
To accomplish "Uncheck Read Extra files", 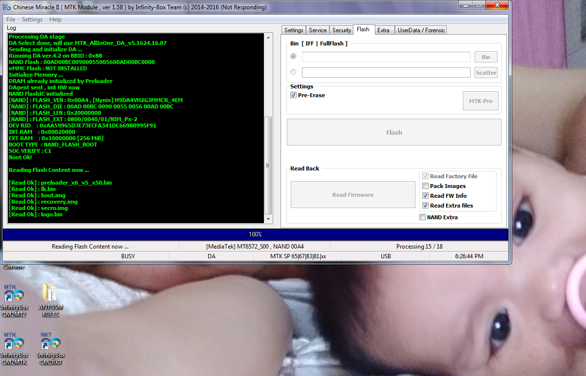I will 425,206.
